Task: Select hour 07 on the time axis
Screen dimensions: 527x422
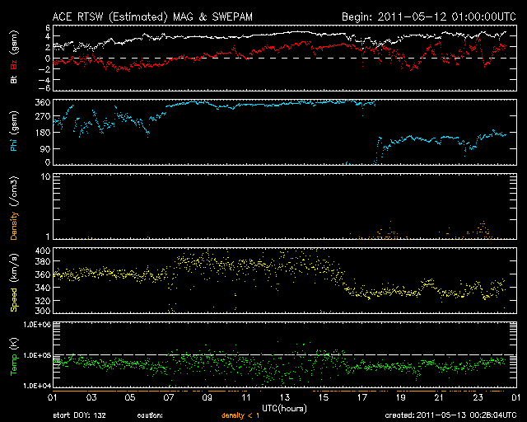Action: 168,396
